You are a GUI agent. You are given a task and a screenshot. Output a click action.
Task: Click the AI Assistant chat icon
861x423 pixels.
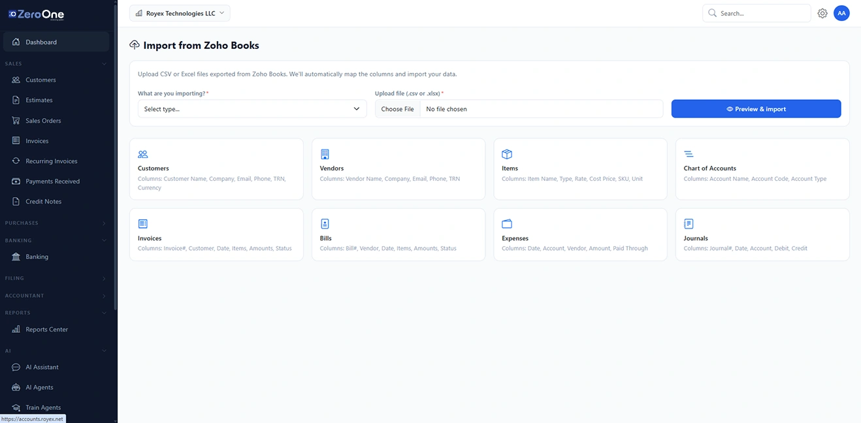(16, 367)
